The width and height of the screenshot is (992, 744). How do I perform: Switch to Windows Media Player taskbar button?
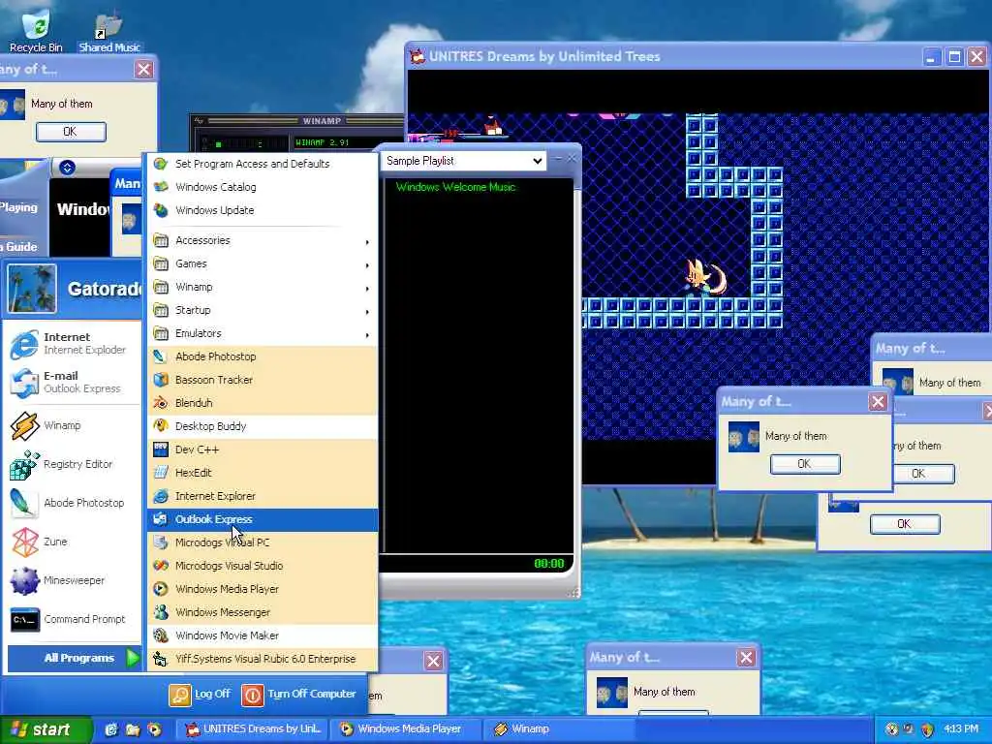[x=407, y=729]
